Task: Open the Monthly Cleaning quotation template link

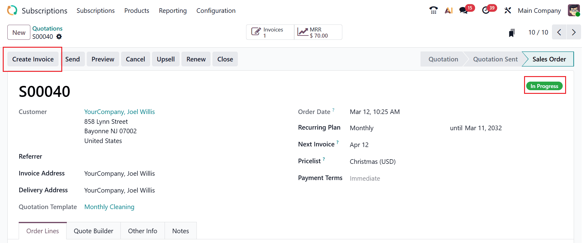Action: coord(109,207)
